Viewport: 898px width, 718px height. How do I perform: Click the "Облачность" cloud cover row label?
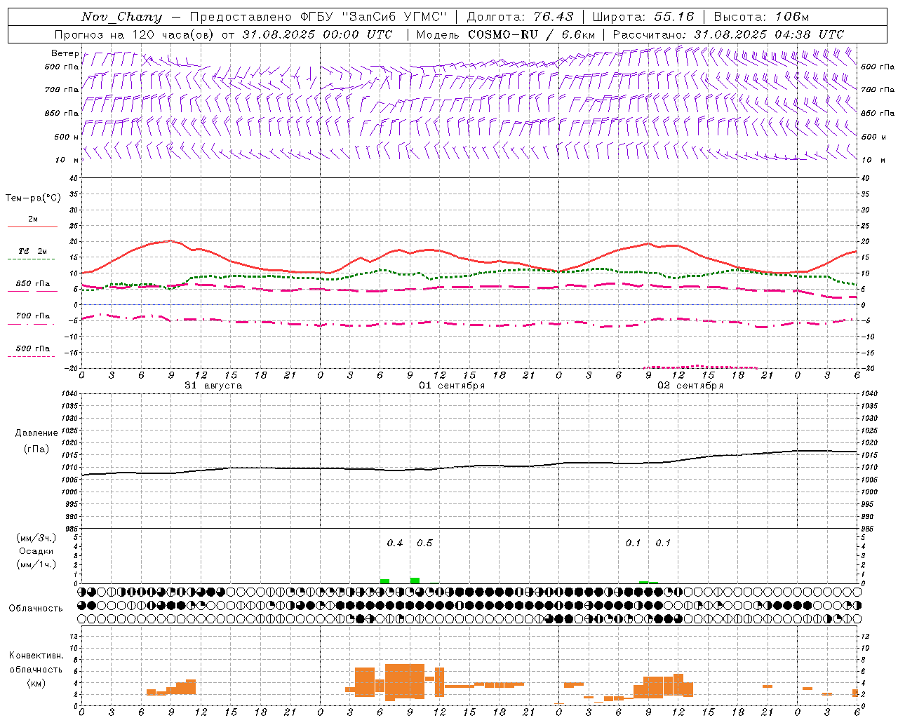tap(36, 609)
